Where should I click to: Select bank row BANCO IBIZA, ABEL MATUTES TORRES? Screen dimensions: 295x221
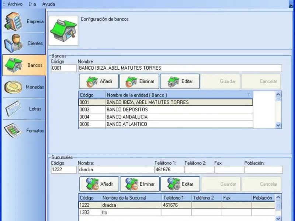(166, 102)
